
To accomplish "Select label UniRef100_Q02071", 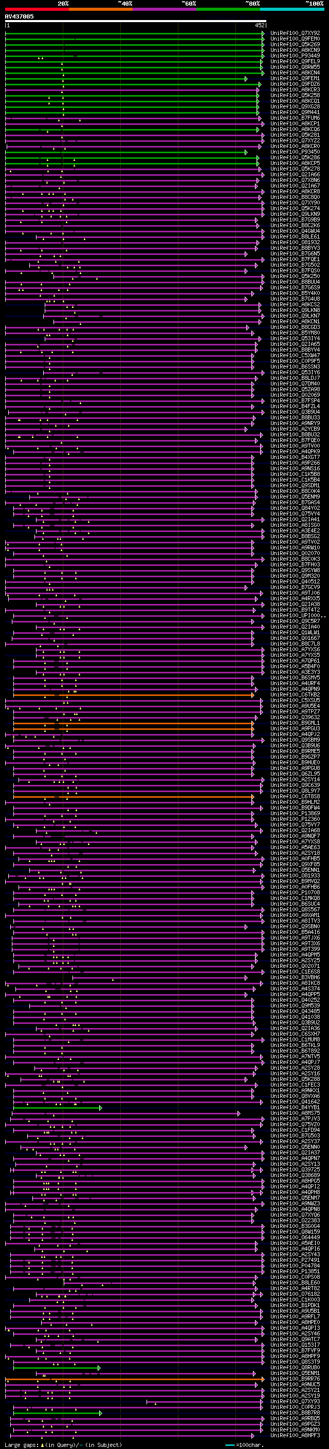I will coord(295,966).
